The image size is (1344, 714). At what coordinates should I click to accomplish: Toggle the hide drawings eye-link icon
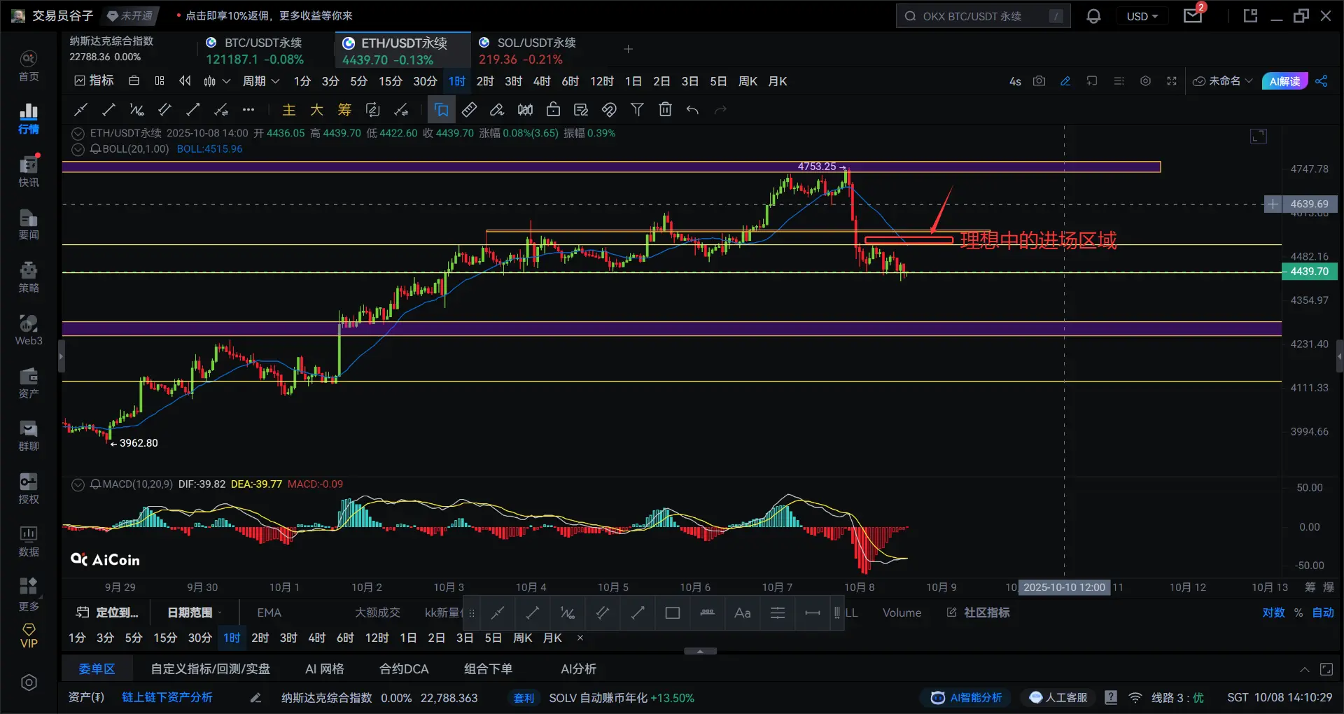pyautogui.click(x=609, y=109)
